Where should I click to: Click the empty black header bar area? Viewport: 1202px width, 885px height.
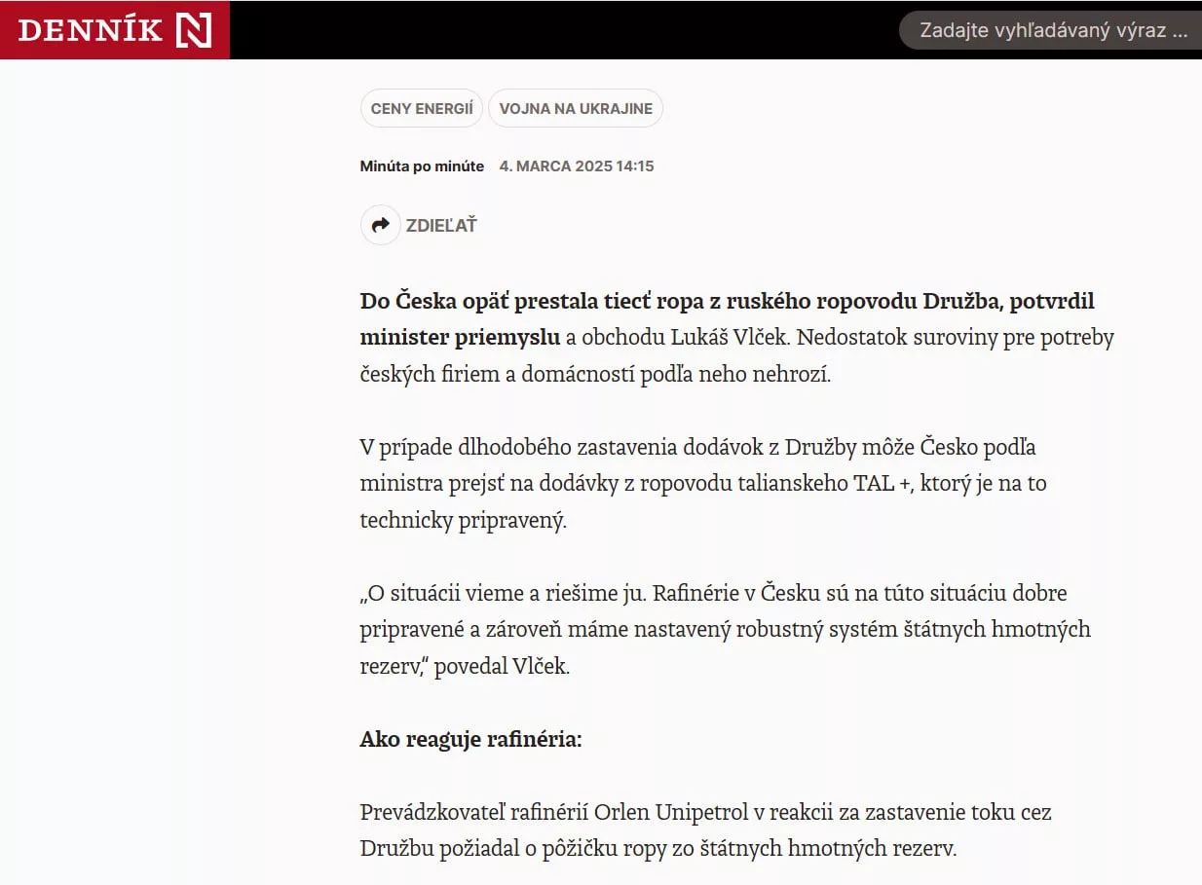(x=565, y=30)
